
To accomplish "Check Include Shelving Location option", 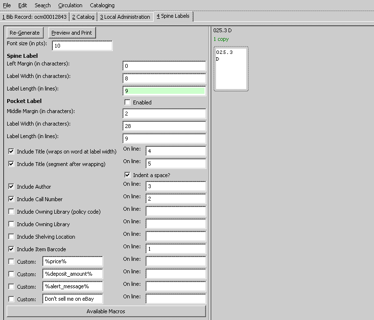I will tap(12, 237).
